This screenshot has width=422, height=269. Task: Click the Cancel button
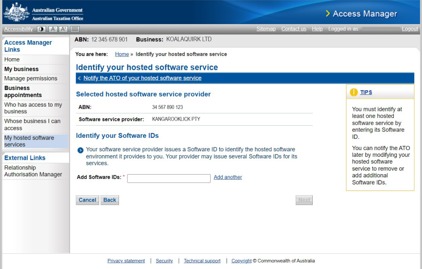[87, 200]
